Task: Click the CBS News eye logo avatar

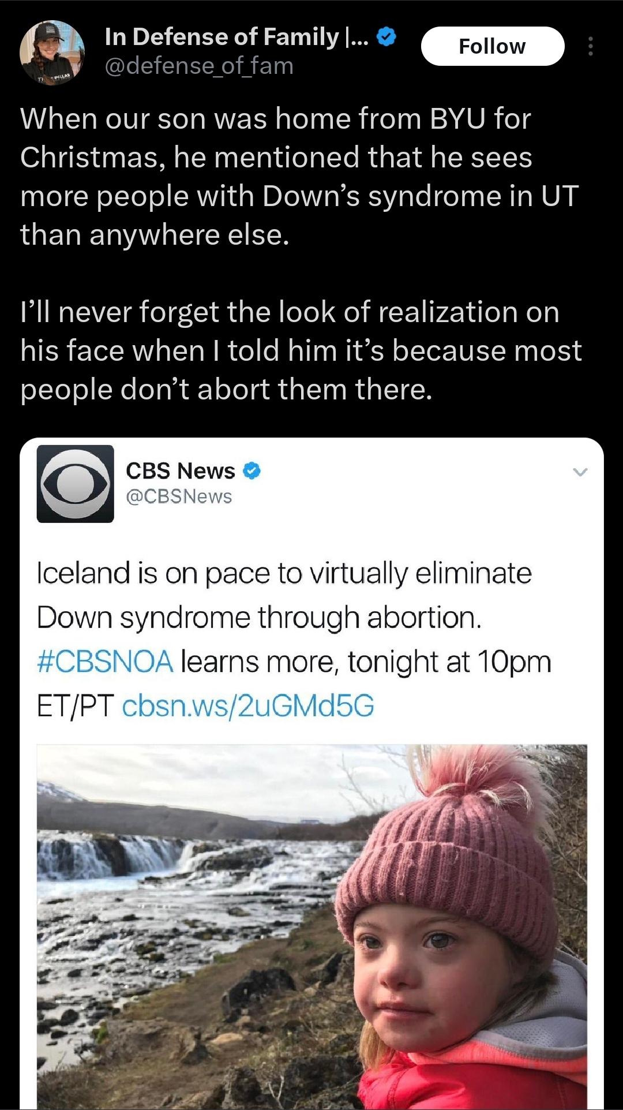Action: [75, 484]
